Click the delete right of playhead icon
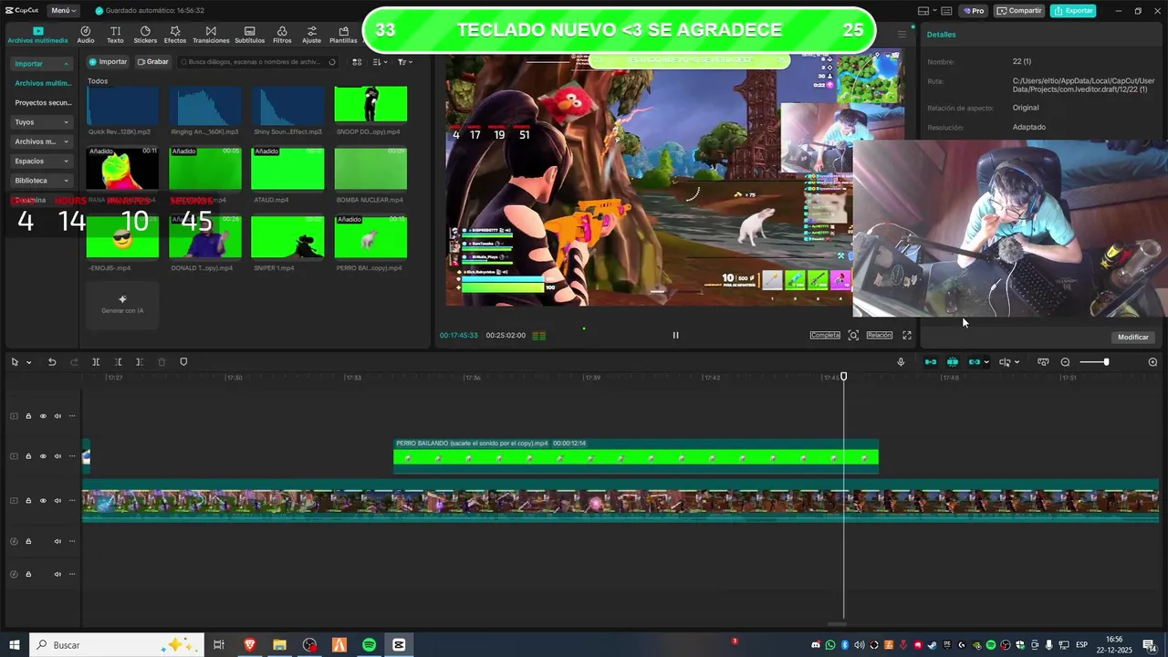 click(140, 362)
